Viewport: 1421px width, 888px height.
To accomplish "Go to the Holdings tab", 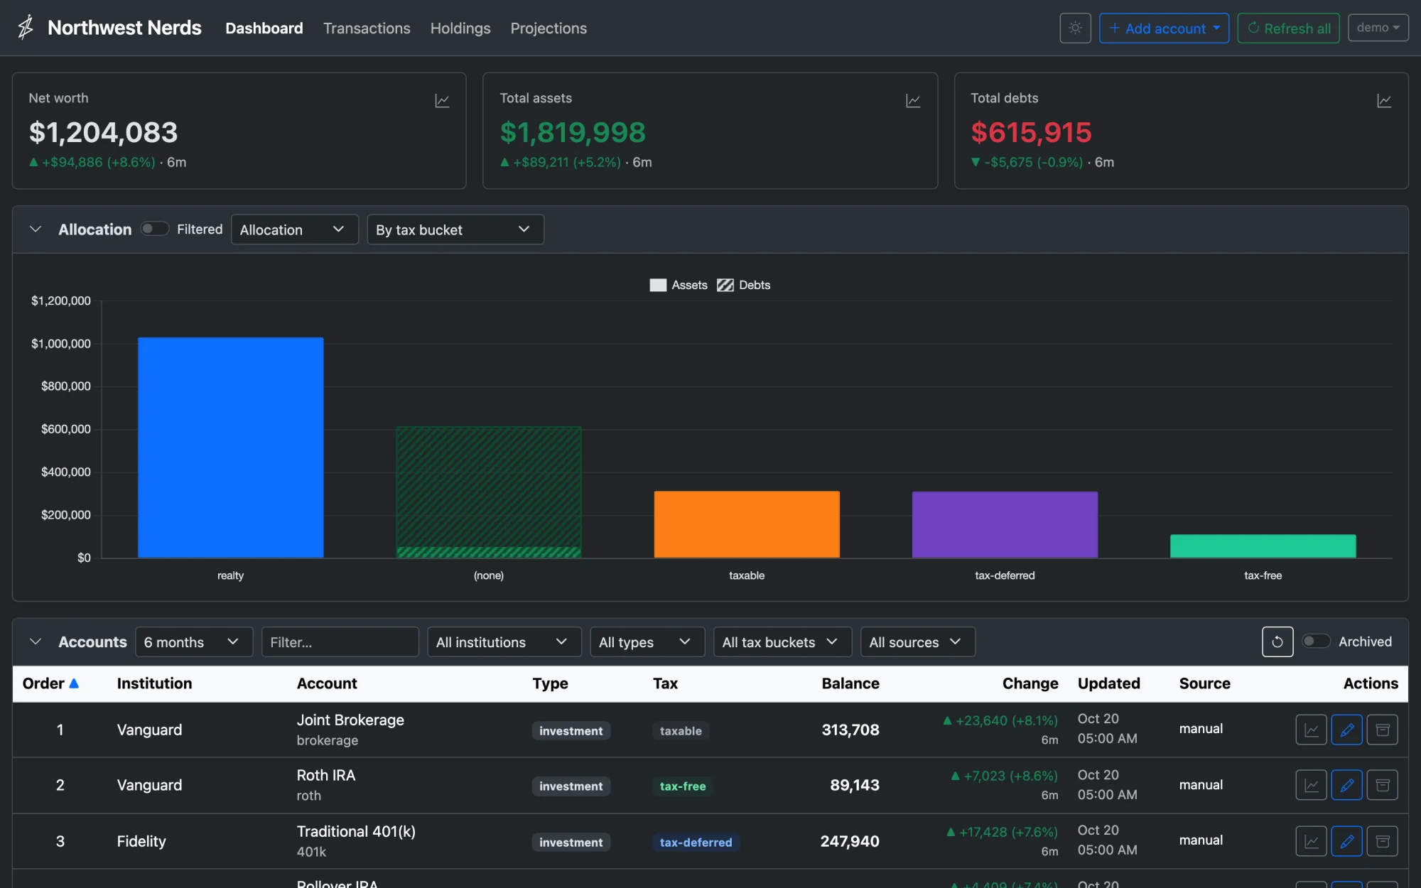I will 460,28.
